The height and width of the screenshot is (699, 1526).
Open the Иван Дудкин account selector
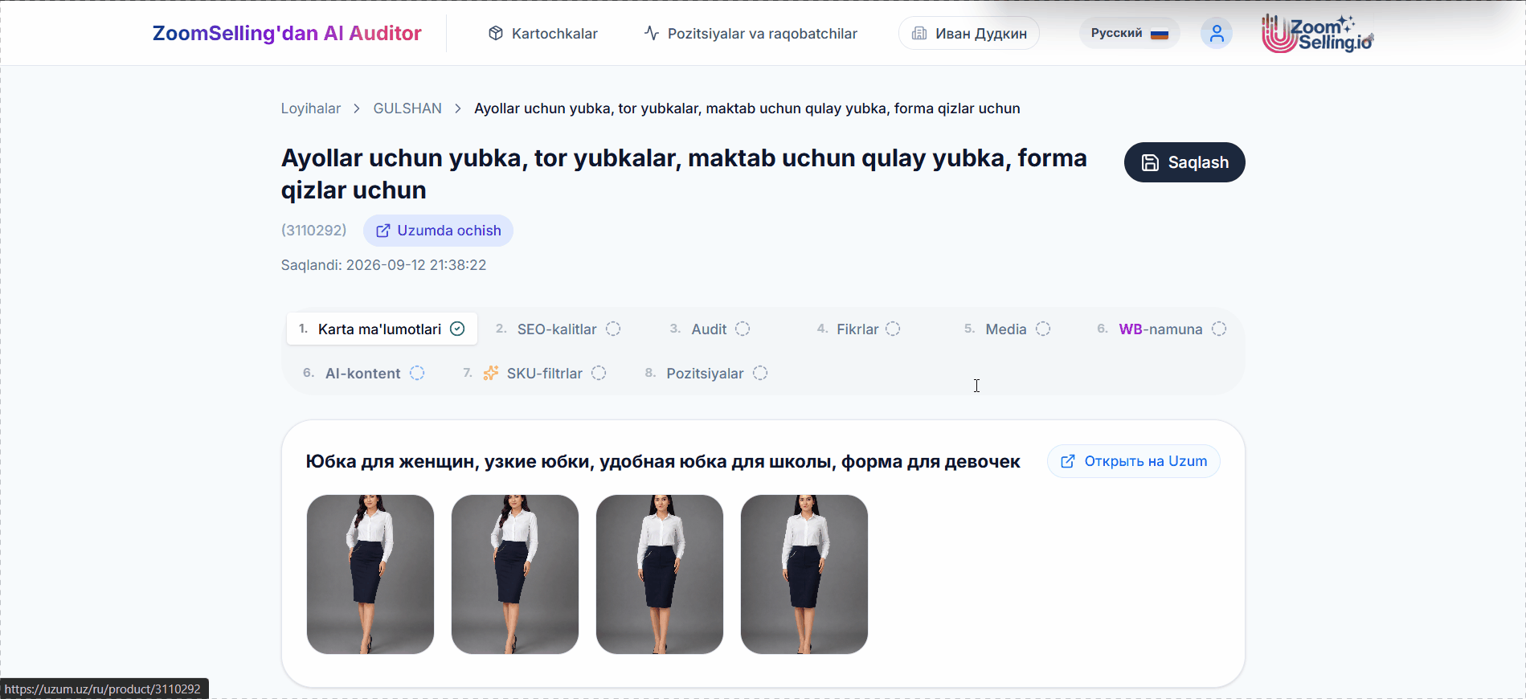tap(969, 33)
